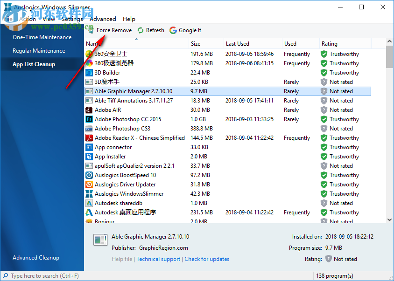Switch to Advanced Cleanup section
Screen dimensions: 394x281
[36, 257]
